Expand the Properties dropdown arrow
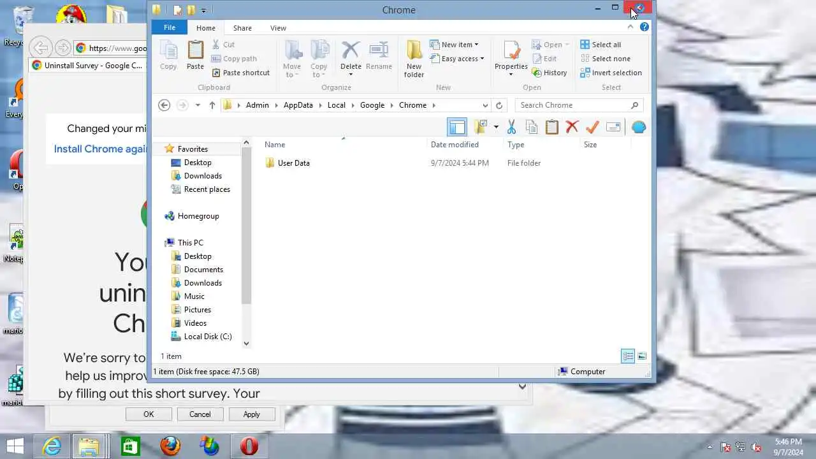Image resolution: width=816 pixels, height=459 pixels. point(511,75)
